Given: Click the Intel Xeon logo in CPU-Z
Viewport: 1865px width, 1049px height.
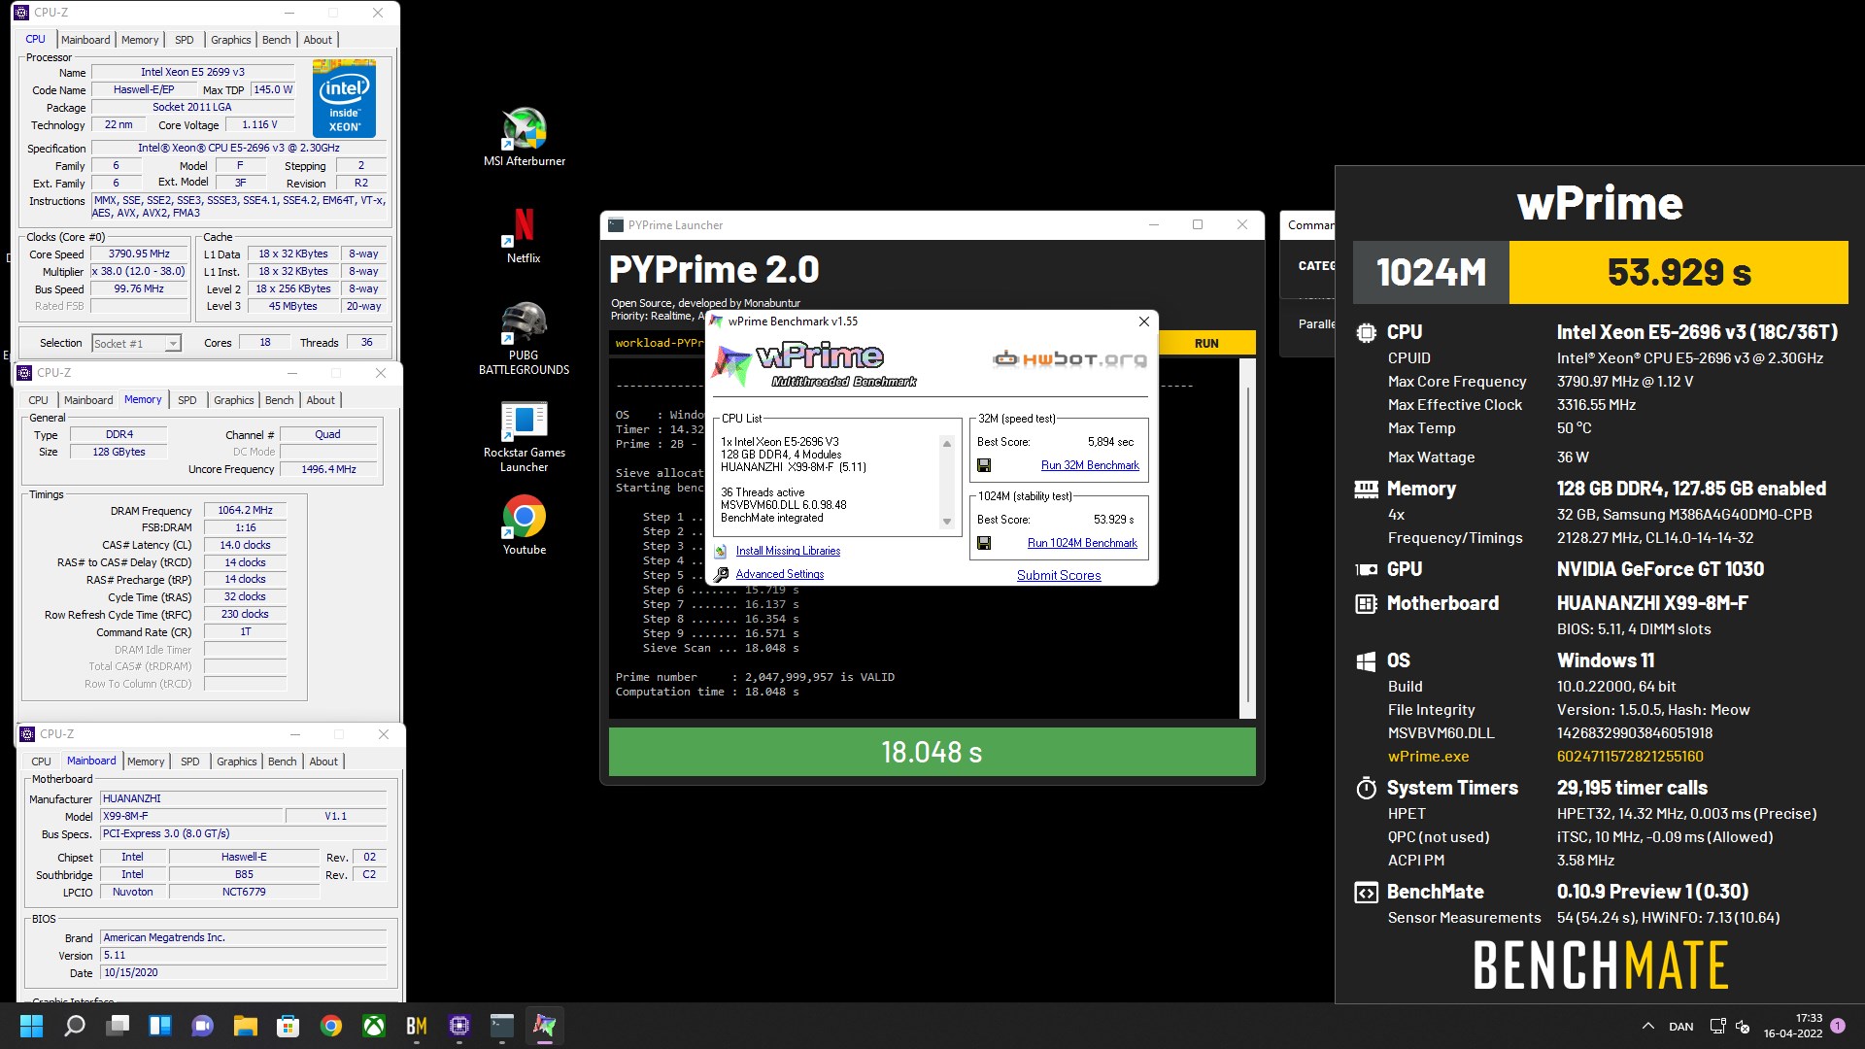Looking at the screenshot, I should pos(344,98).
